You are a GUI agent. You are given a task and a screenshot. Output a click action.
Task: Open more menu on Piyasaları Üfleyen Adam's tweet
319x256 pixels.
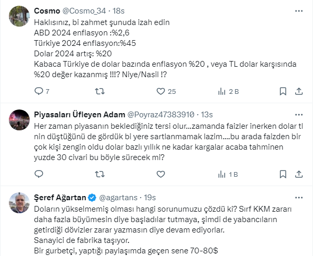299,115
